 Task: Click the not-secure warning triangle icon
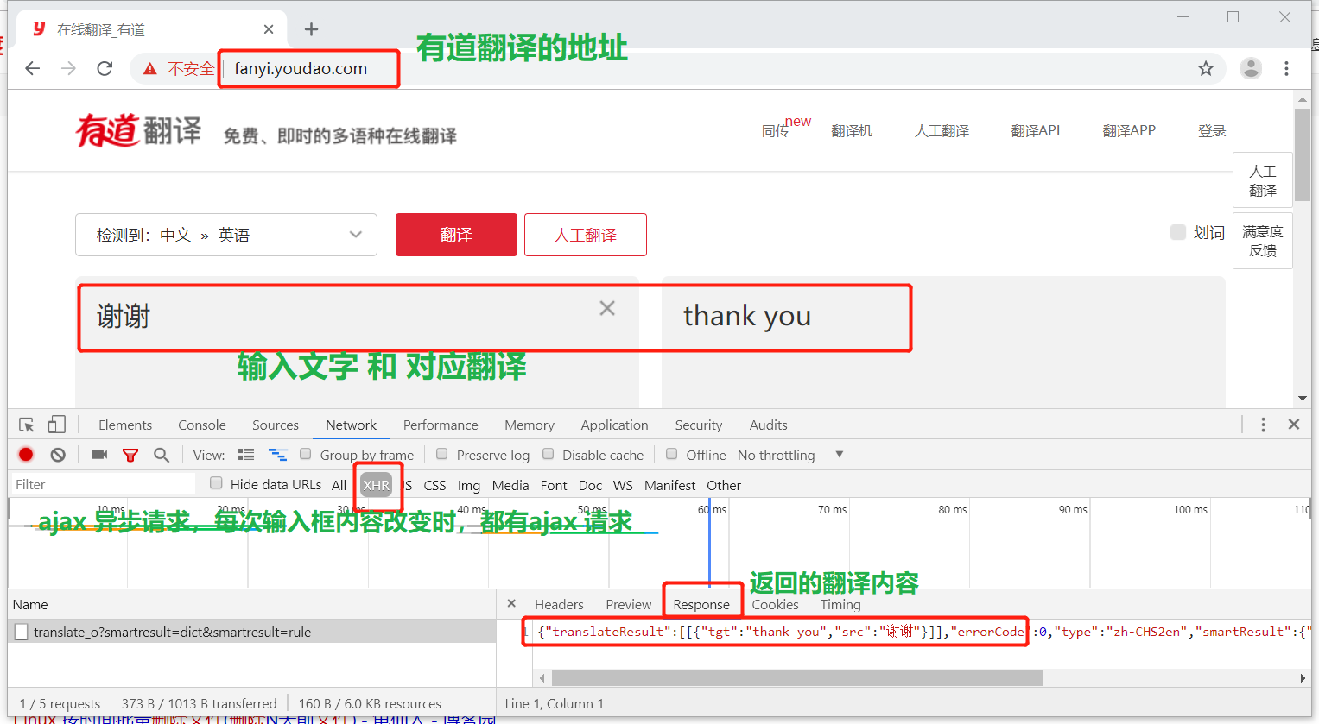pos(150,69)
